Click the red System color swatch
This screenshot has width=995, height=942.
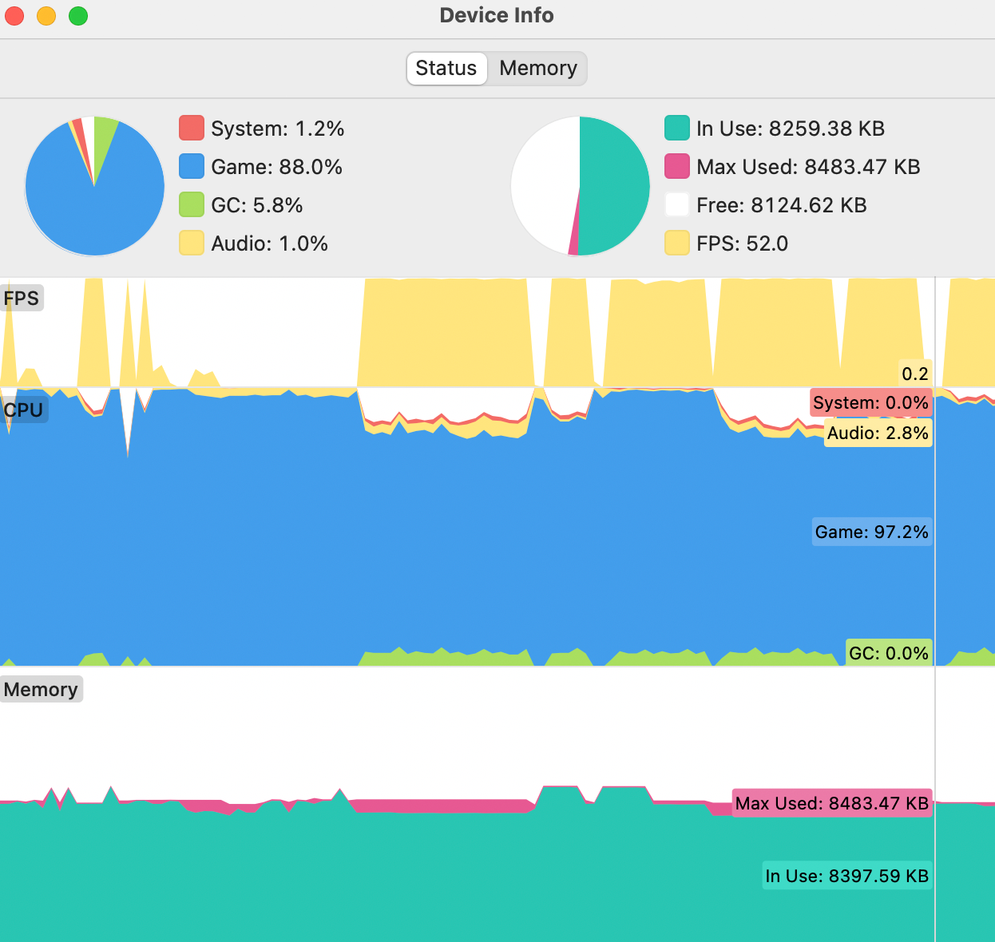(192, 128)
